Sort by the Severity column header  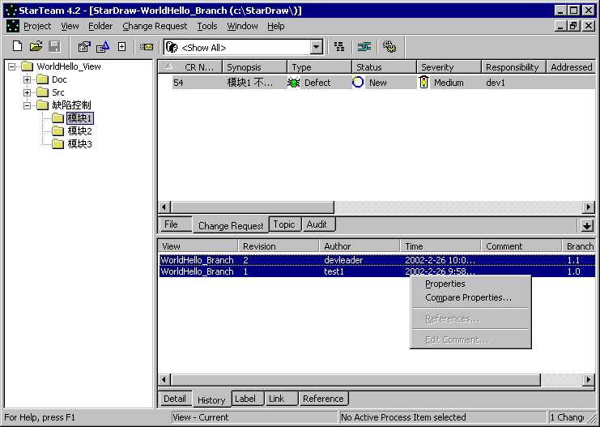click(449, 67)
